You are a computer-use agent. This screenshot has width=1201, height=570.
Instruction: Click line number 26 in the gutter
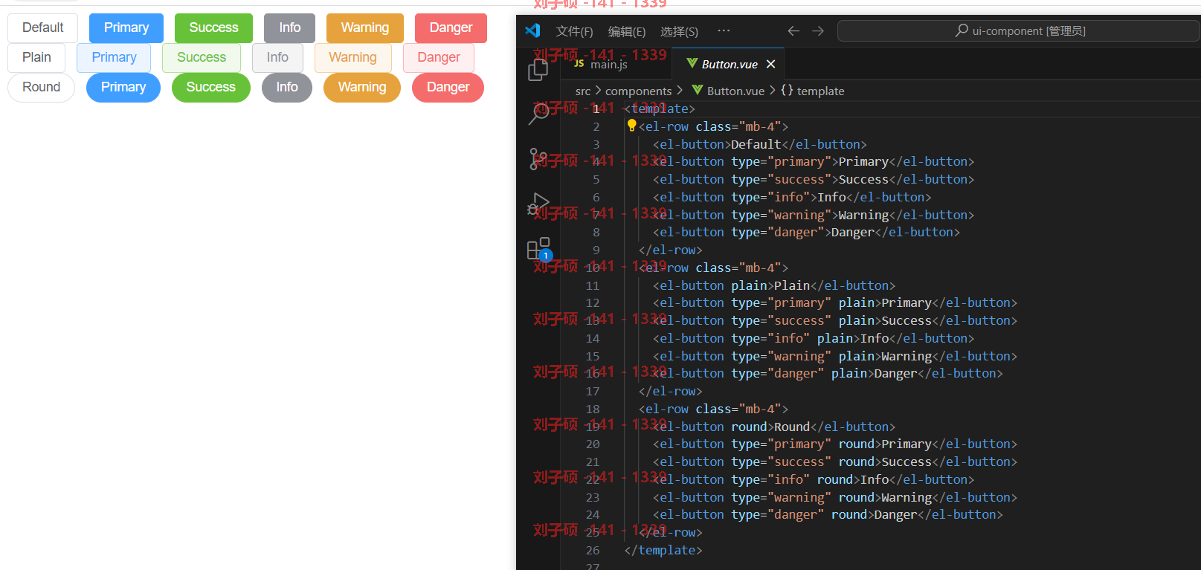point(593,550)
